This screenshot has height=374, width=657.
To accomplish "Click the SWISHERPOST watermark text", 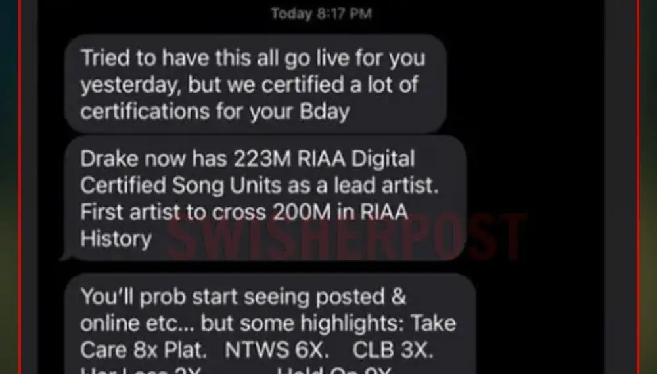I will pyautogui.click(x=346, y=238).
